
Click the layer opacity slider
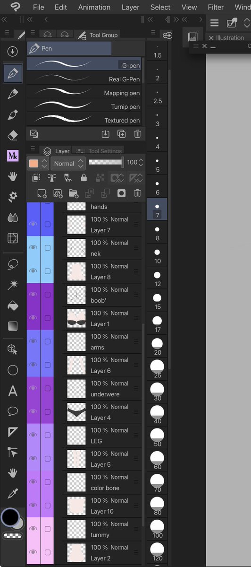click(x=106, y=162)
